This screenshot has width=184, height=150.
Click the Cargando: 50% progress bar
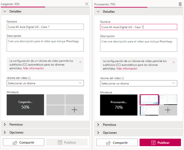coord(45,7)
